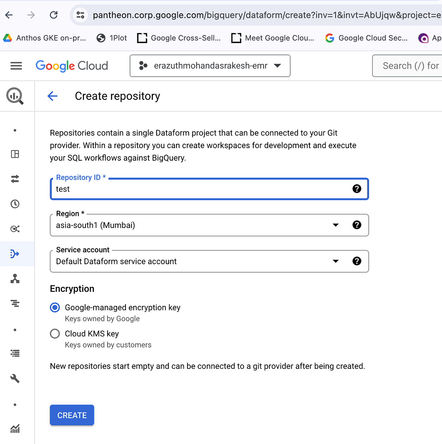Open Scheduled queries from the left navigation
Screen dimensions: 442x444
(x=15, y=204)
